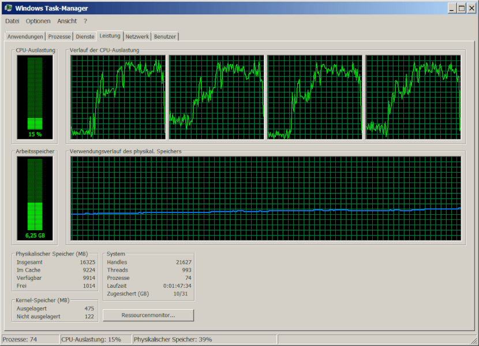Open the Ressourcenmonitor button
Image resolution: width=479 pixels, height=346 pixels.
148,315
